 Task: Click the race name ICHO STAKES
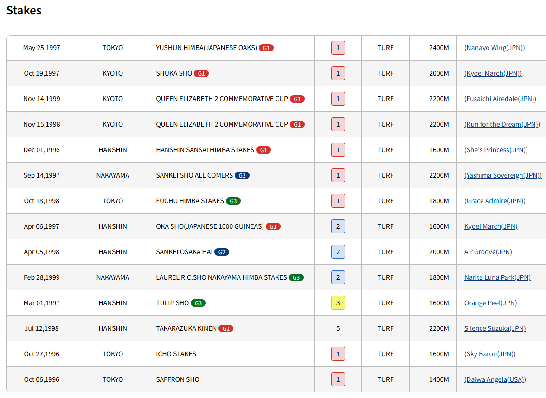(176, 354)
